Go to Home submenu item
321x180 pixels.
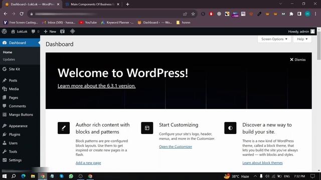pyautogui.click(x=8, y=52)
